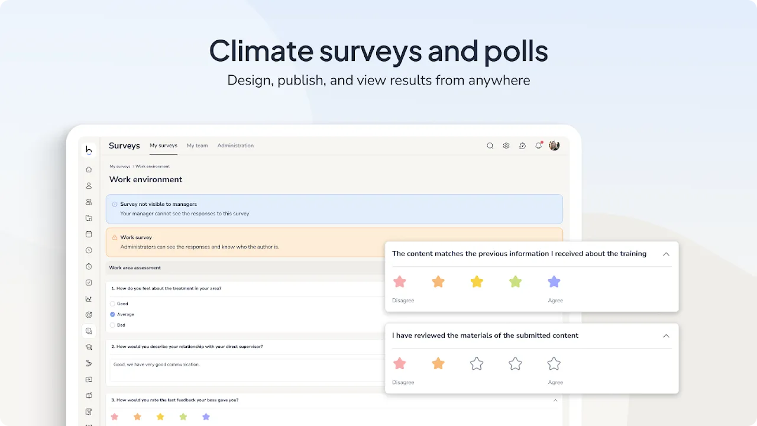Click yellow star under question 3
The width and height of the screenshot is (757, 426).
pos(160,417)
